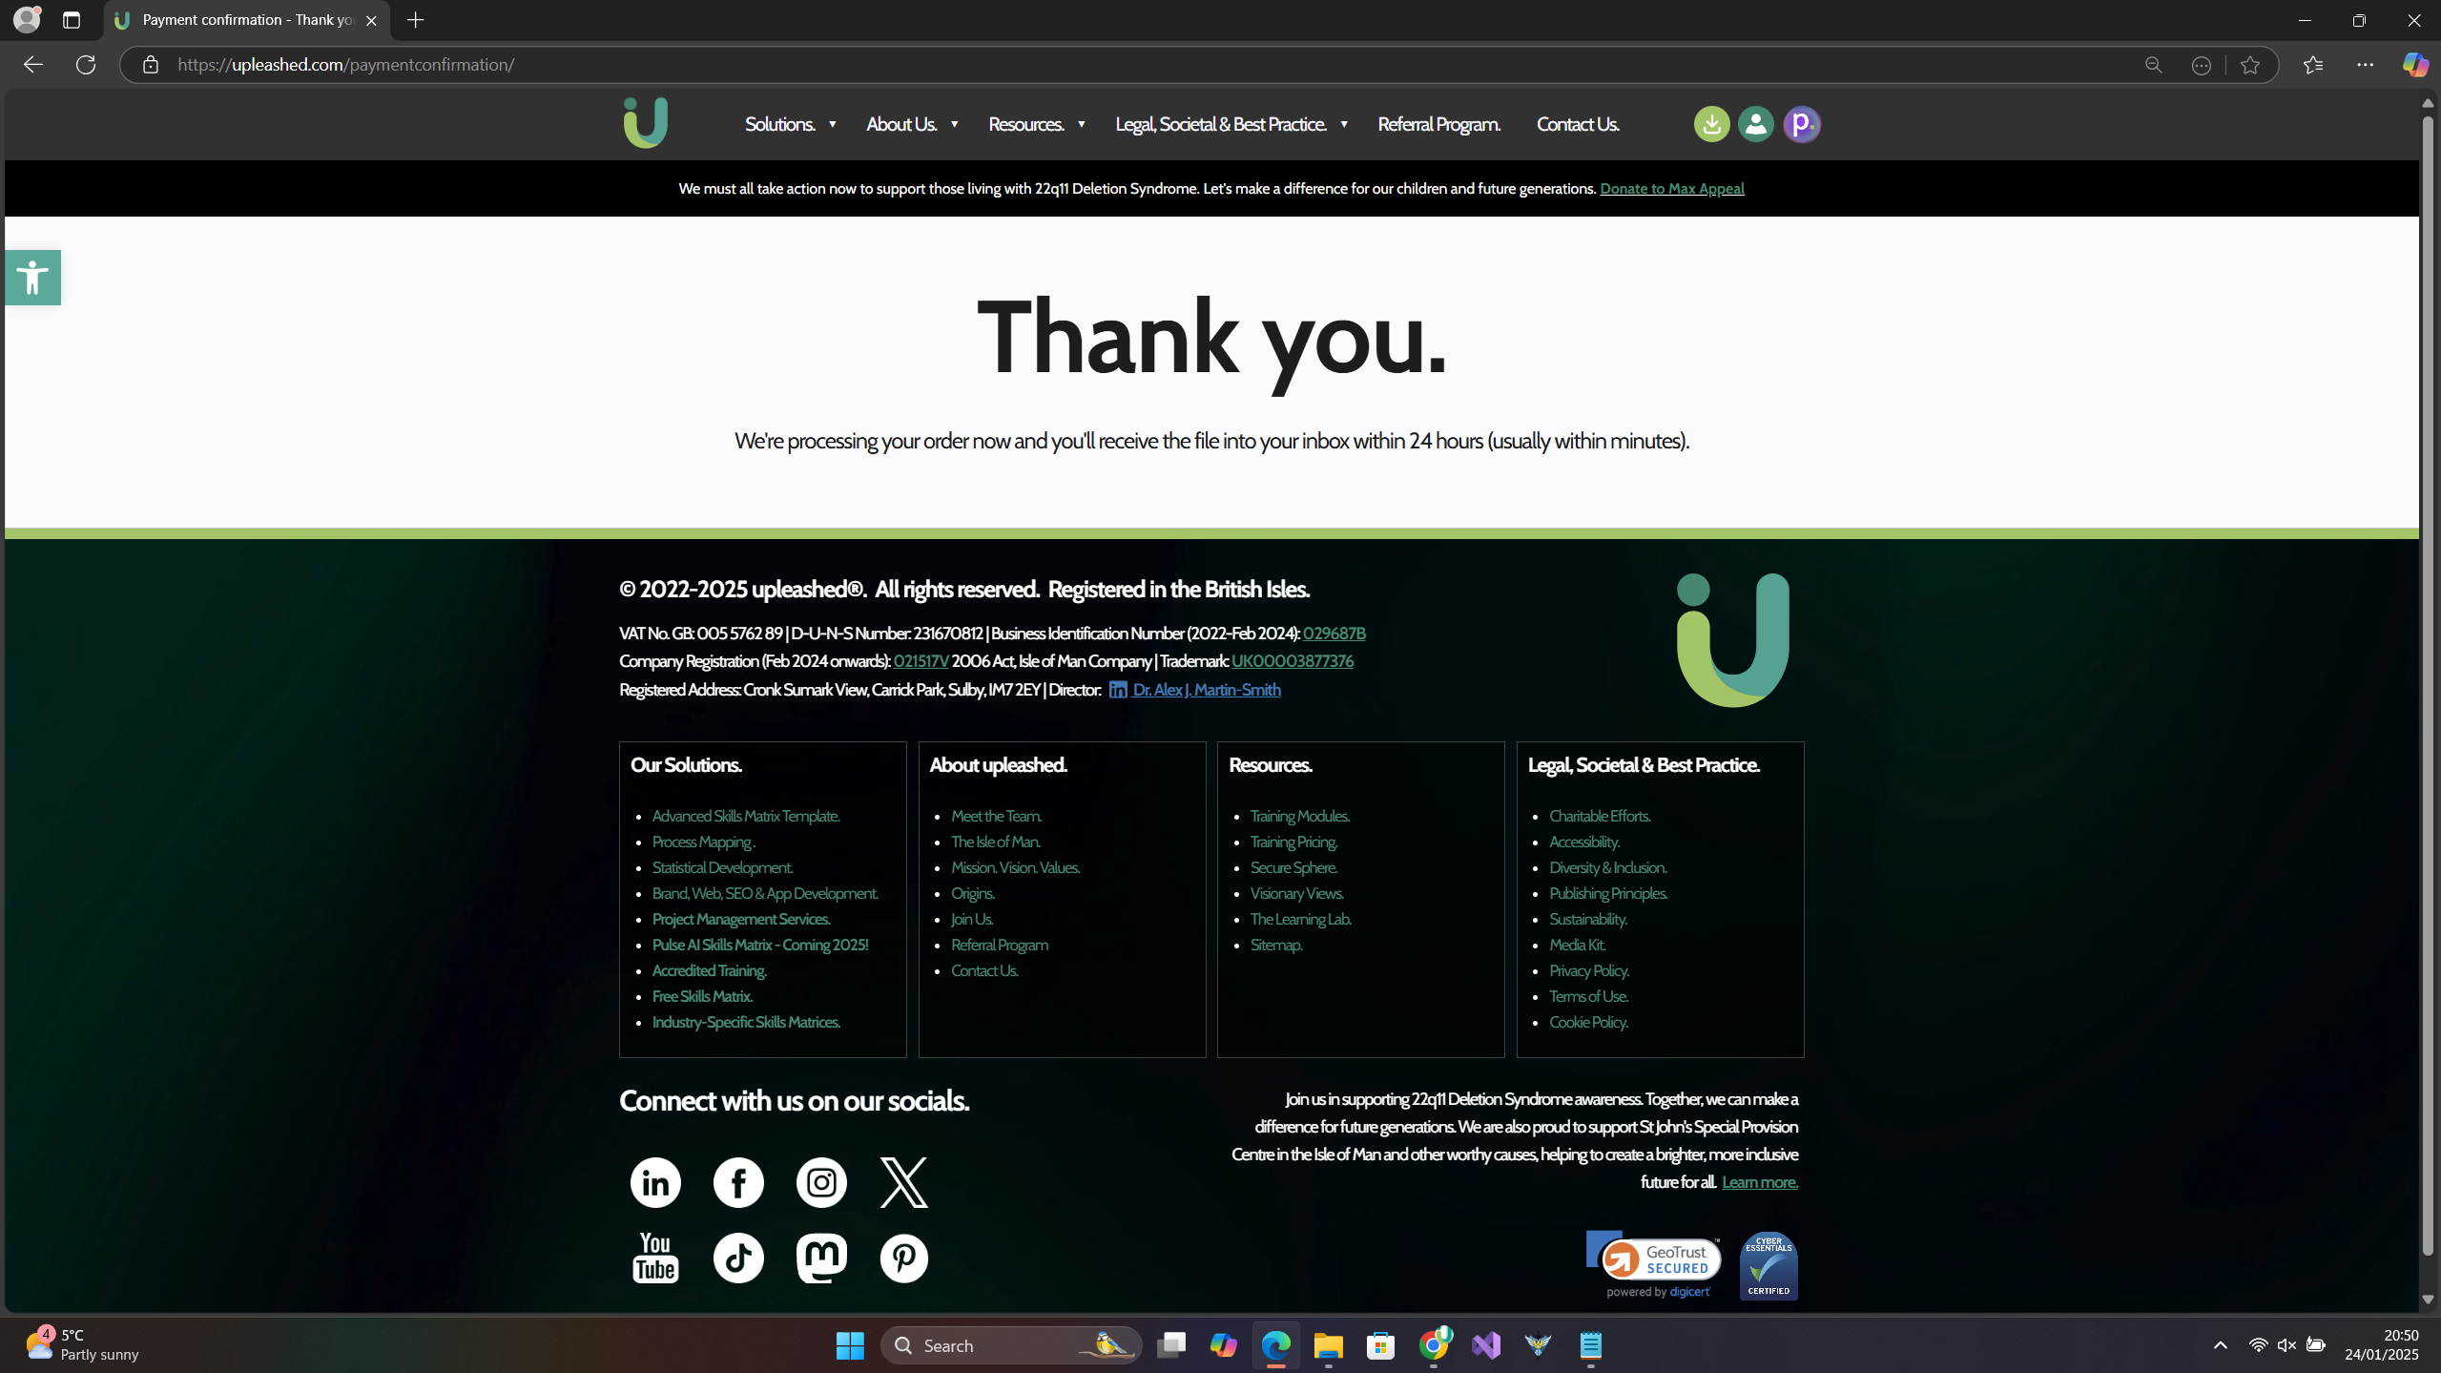Open the Charitable Efforts link

pos(1600,816)
